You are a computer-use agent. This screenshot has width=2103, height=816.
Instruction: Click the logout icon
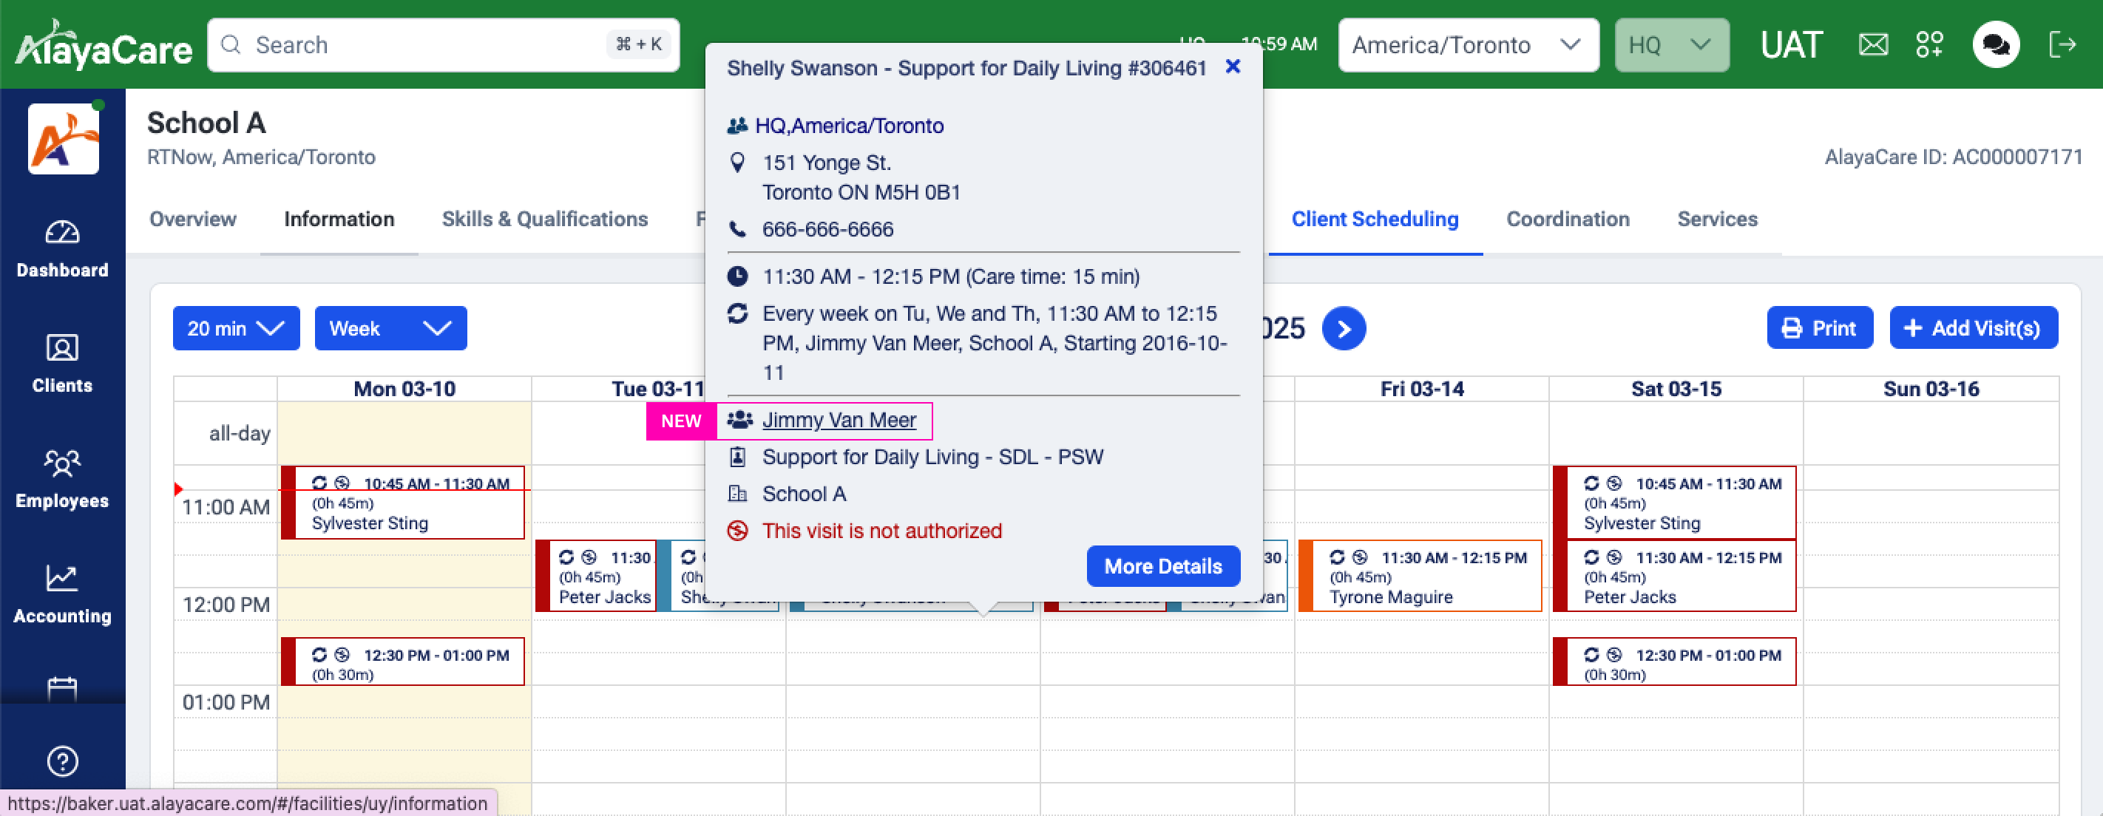coord(2062,44)
